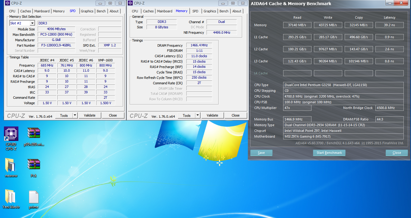
Task: Click Close button in SPD window
Action: click(113, 115)
